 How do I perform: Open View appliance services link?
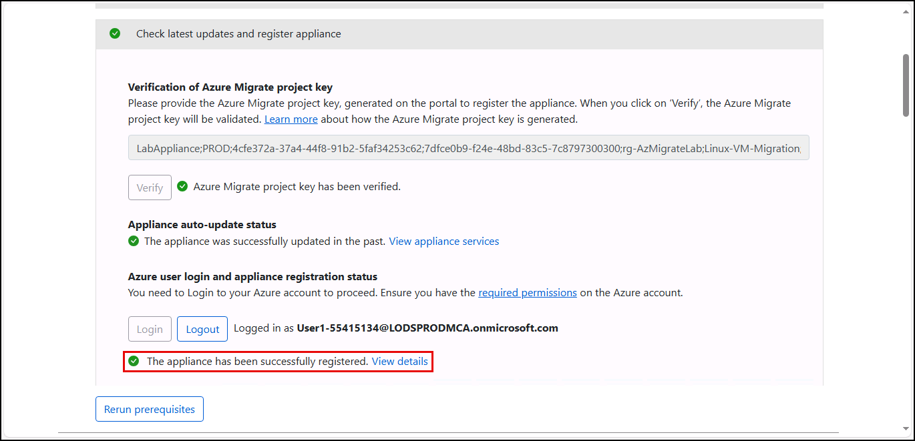[444, 241]
